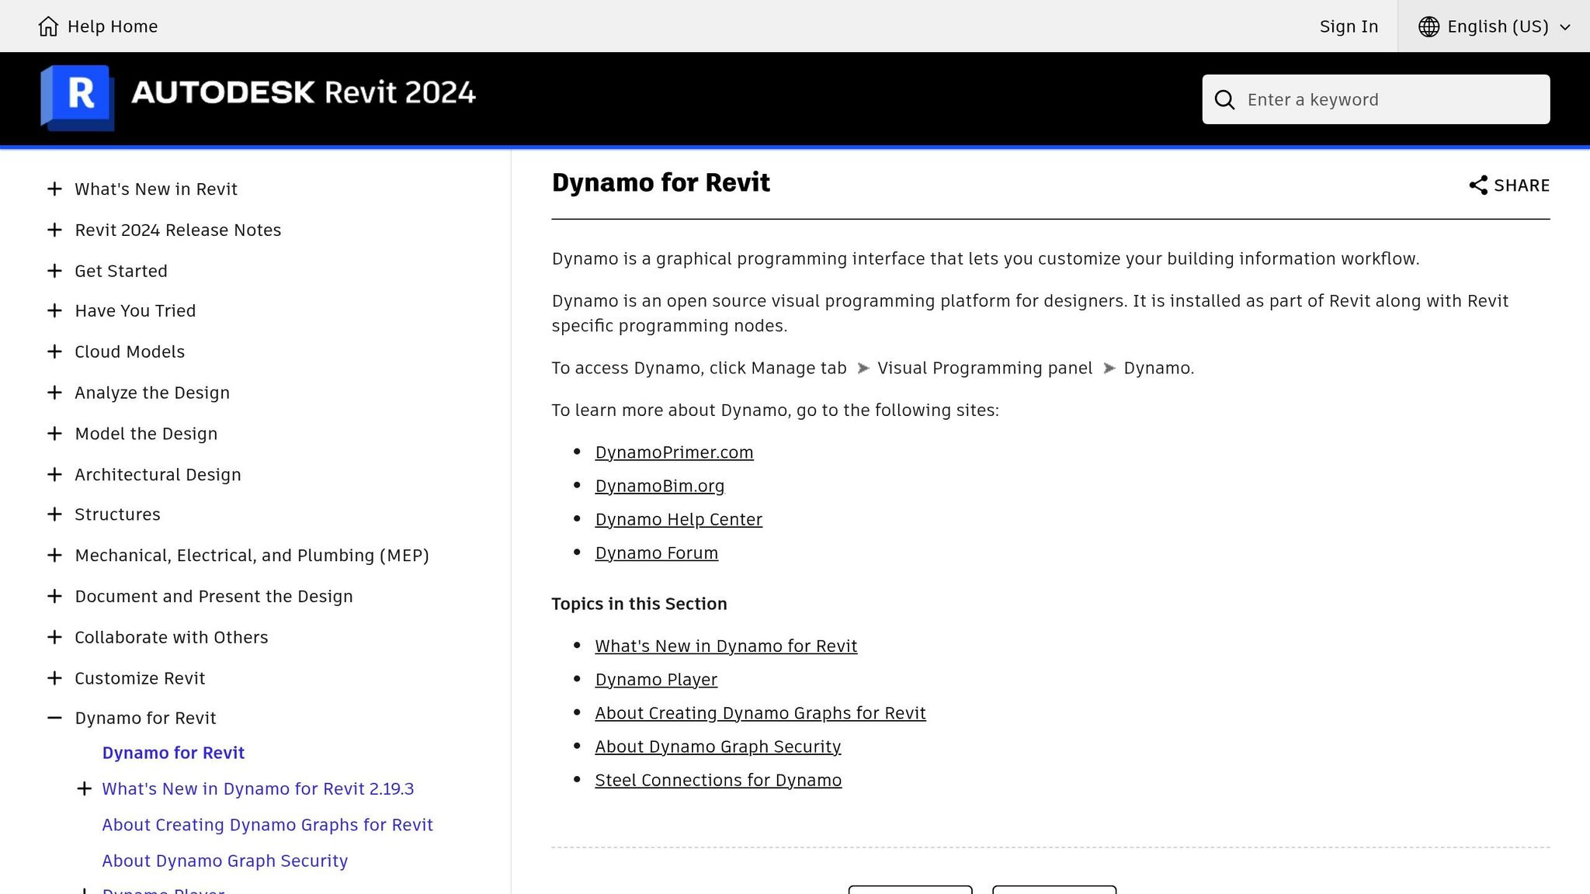Expand the Model the Design section
This screenshot has width=1590, height=894.
pyautogui.click(x=54, y=433)
